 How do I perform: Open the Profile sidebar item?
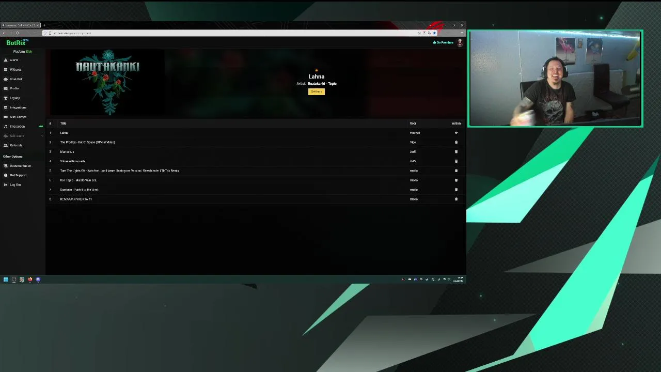tap(14, 88)
